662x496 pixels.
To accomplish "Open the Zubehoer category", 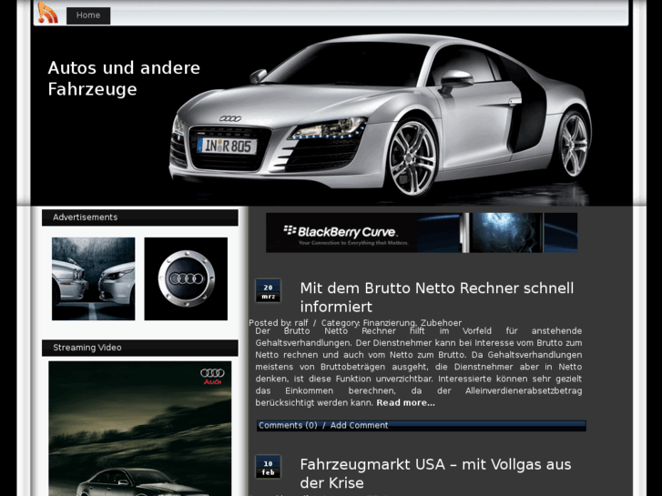I will click(x=442, y=323).
